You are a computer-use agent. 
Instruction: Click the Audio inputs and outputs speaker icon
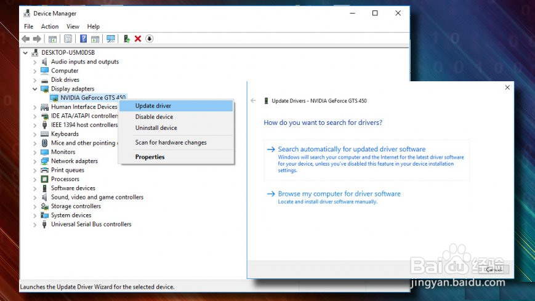(x=44, y=62)
